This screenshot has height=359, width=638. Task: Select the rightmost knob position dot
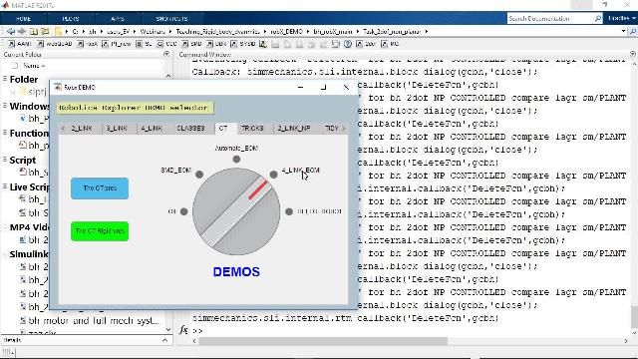(x=289, y=211)
